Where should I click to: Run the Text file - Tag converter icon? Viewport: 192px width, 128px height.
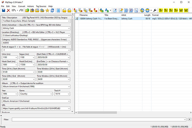pyautogui.click(x=91, y=11)
